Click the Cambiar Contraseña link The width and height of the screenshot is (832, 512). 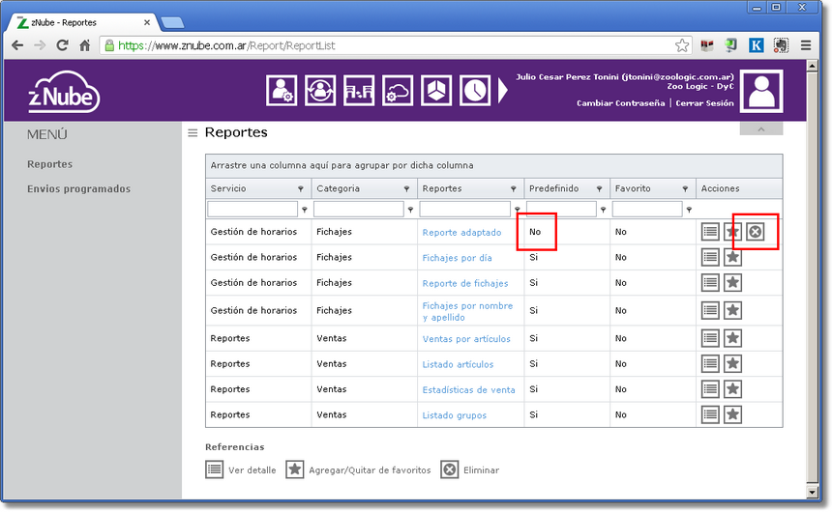tap(620, 103)
